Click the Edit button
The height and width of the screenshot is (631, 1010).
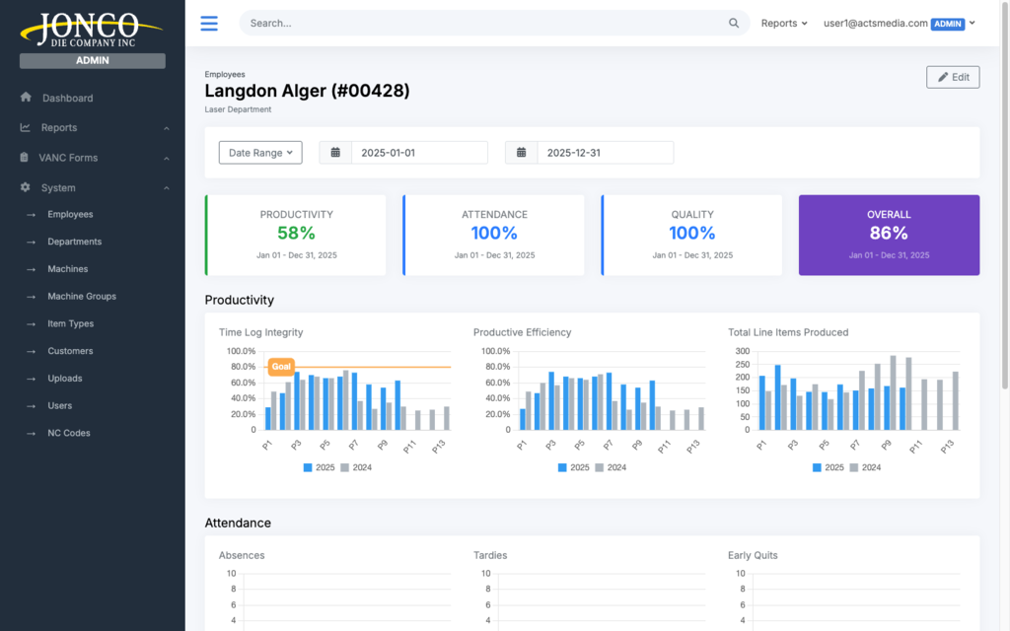(953, 77)
